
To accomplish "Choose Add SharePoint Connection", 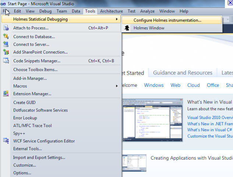I will coord(61,52).
